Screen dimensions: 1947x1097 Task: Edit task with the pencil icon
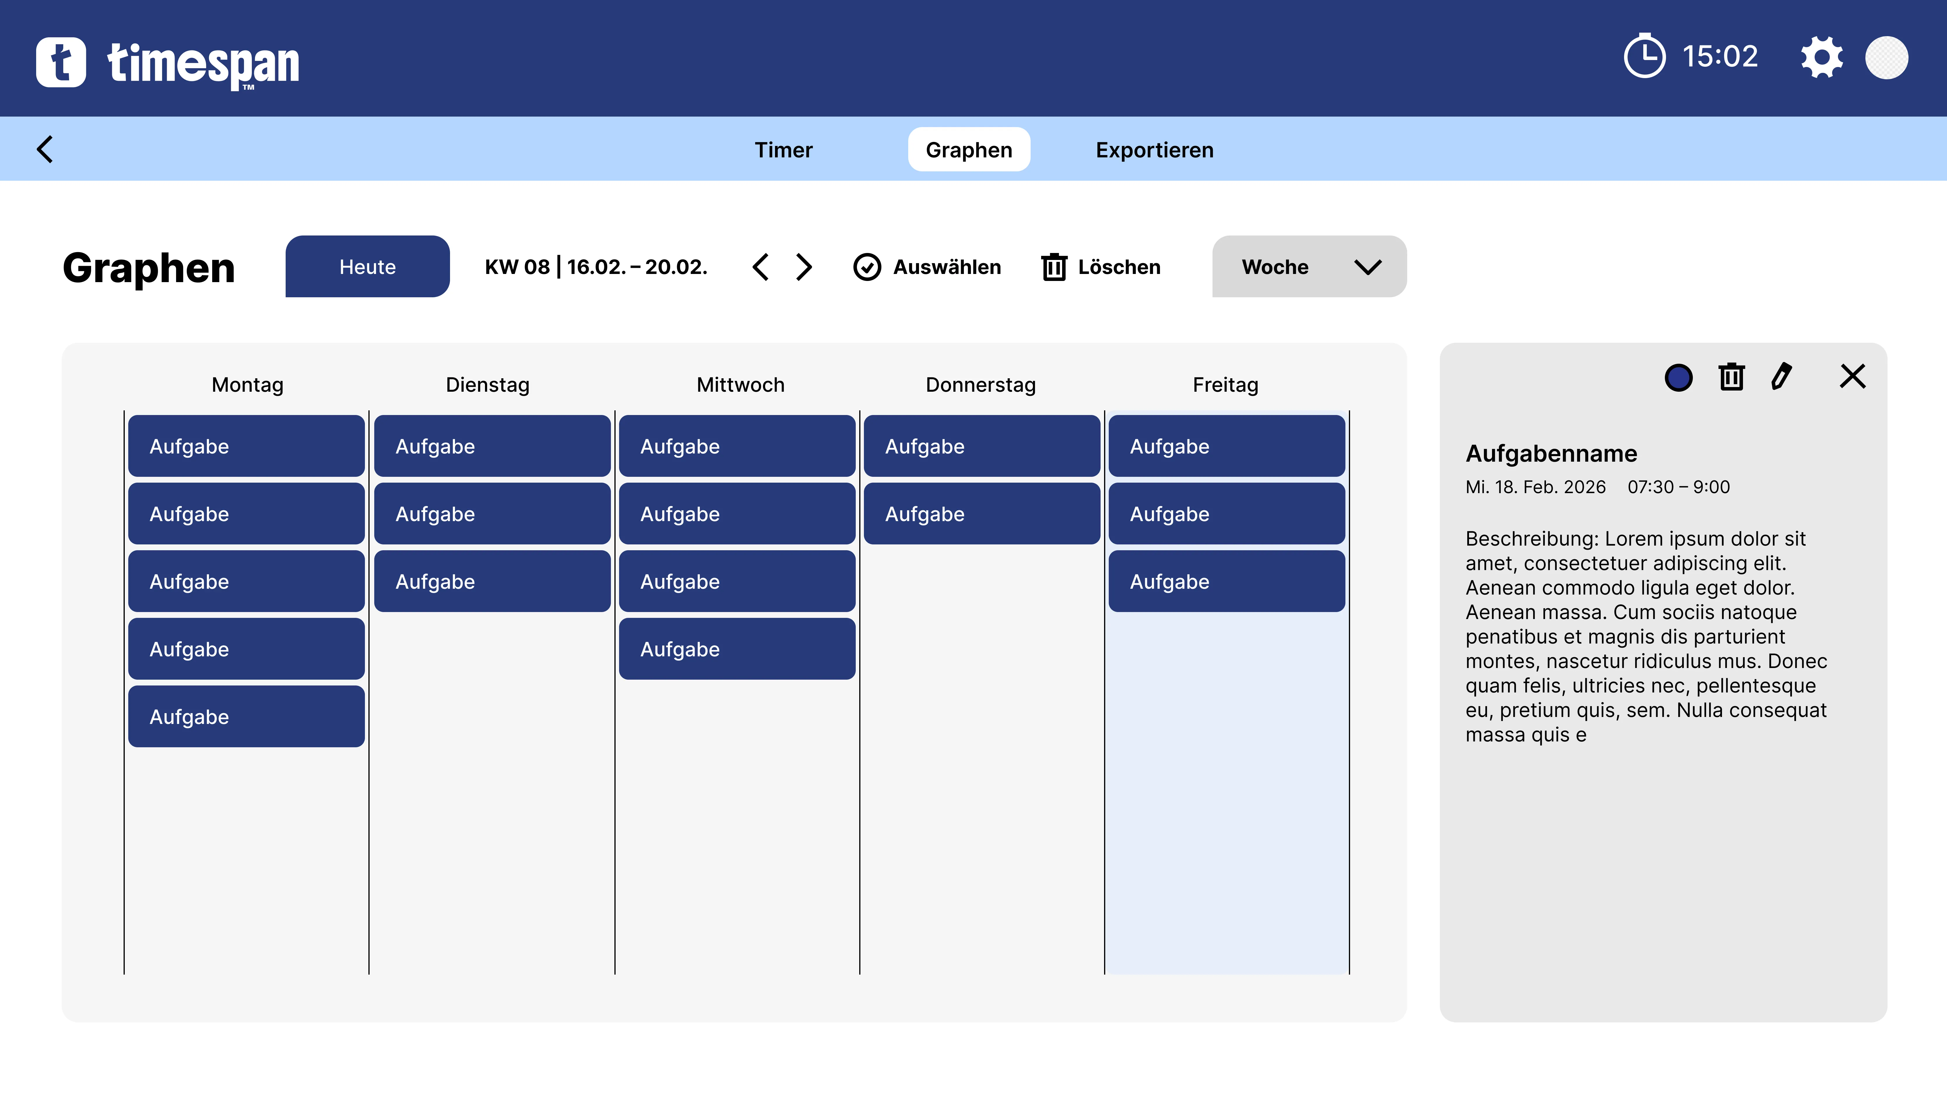[1781, 376]
